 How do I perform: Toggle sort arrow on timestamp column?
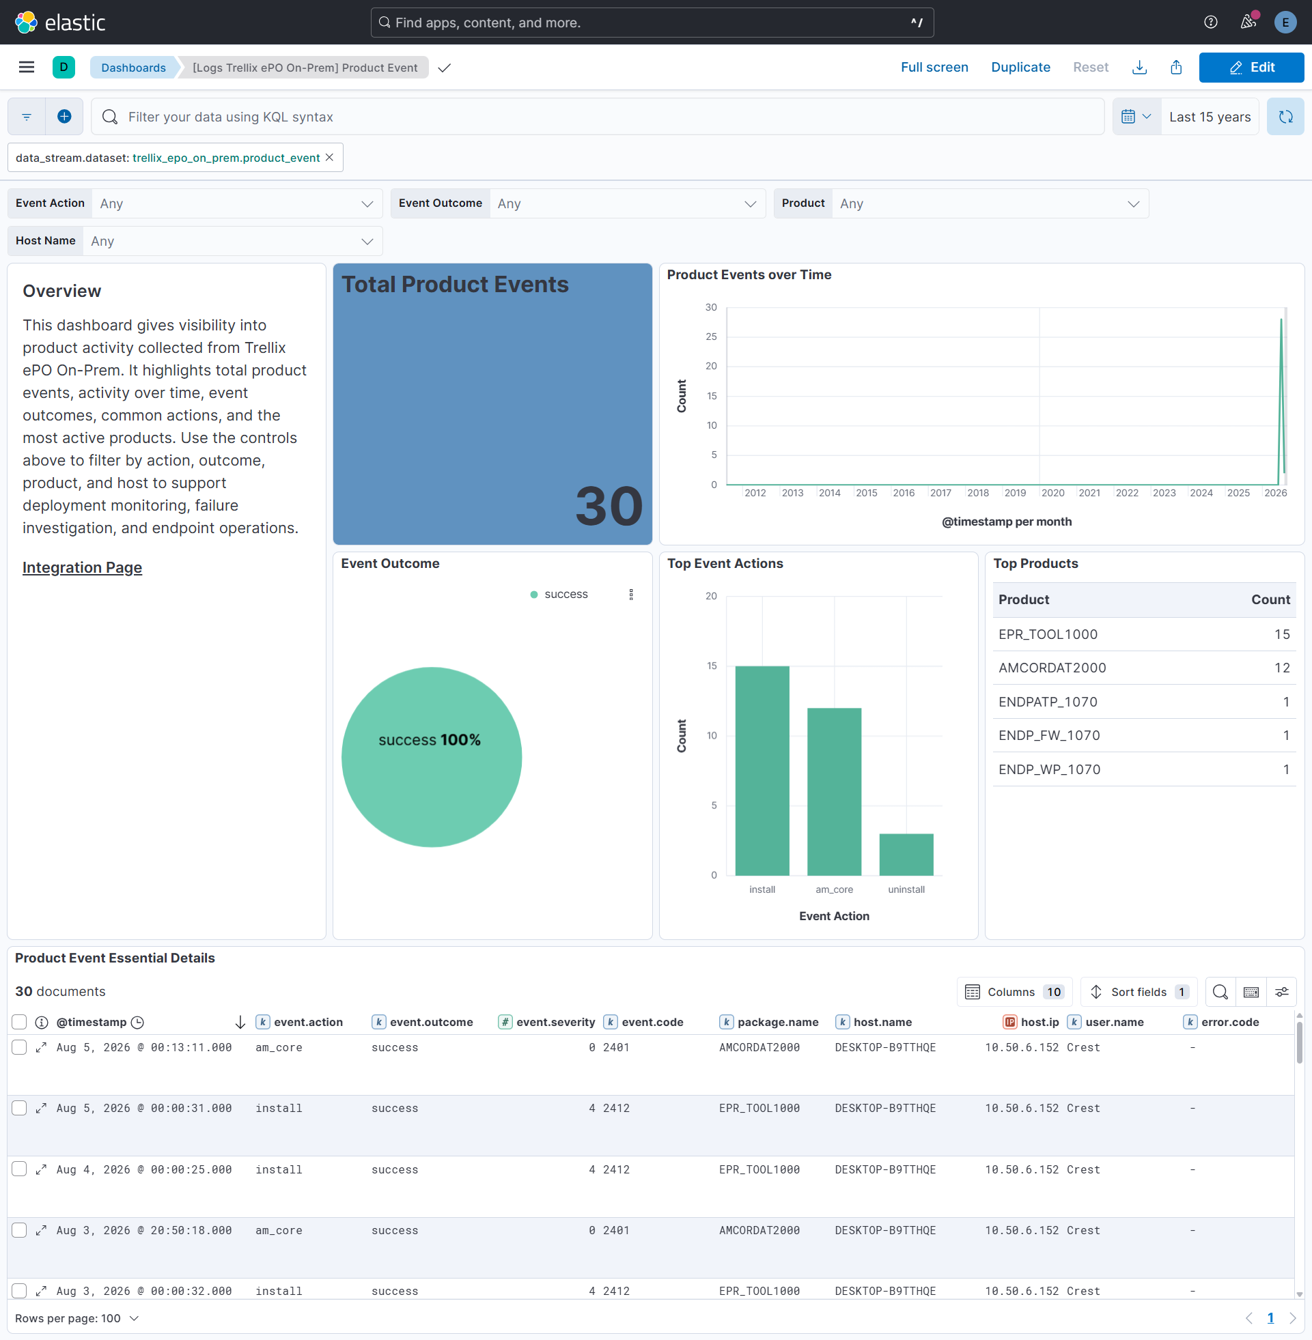(x=240, y=1022)
